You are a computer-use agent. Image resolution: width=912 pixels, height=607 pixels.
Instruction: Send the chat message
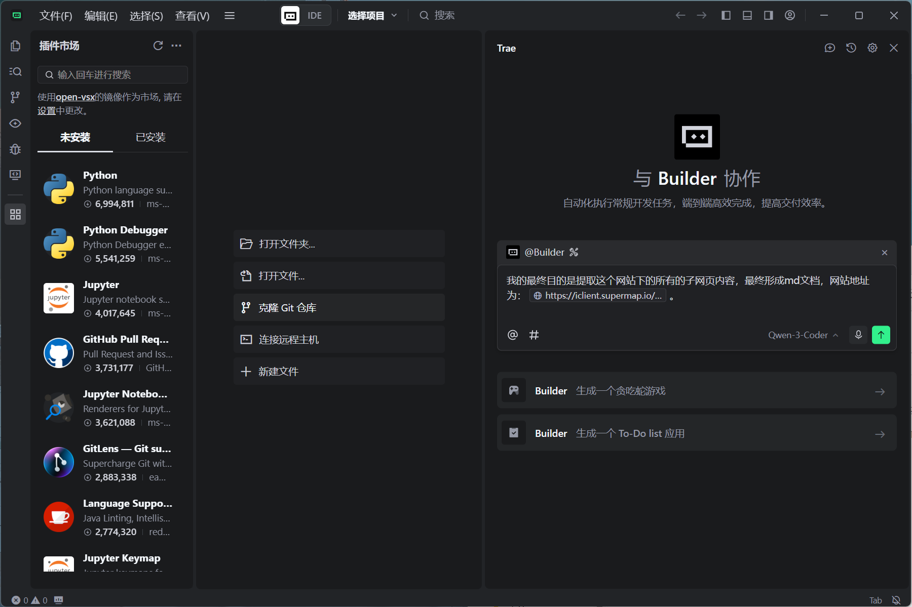click(x=881, y=335)
